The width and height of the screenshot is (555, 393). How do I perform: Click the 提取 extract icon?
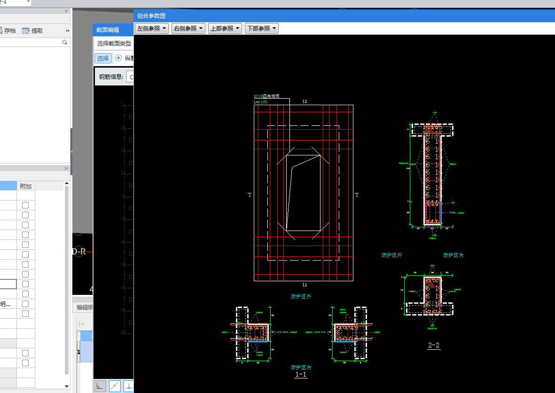(x=25, y=31)
